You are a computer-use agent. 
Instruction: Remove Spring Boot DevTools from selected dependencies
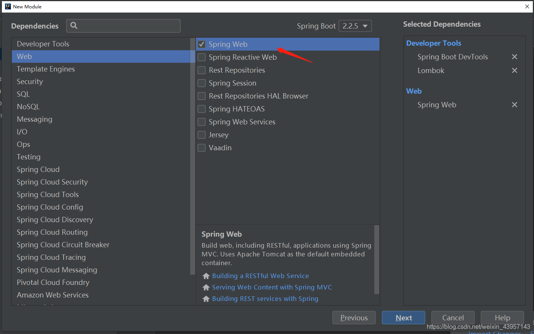click(x=515, y=57)
